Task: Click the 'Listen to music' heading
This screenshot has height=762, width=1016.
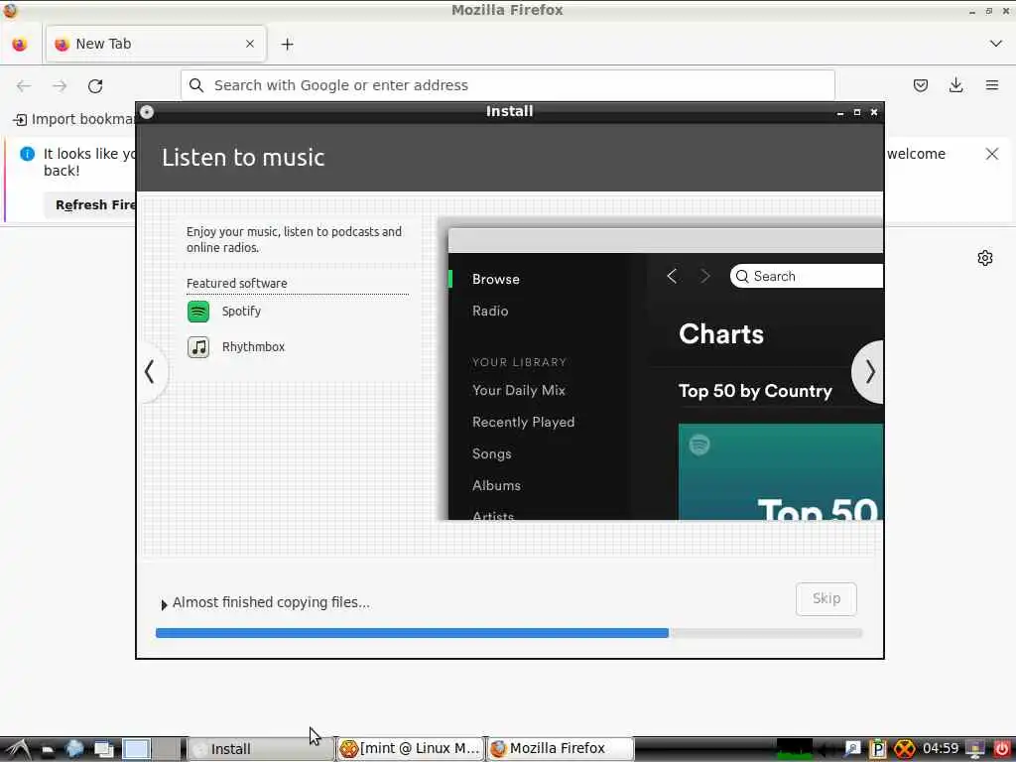Action: pyautogui.click(x=243, y=158)
